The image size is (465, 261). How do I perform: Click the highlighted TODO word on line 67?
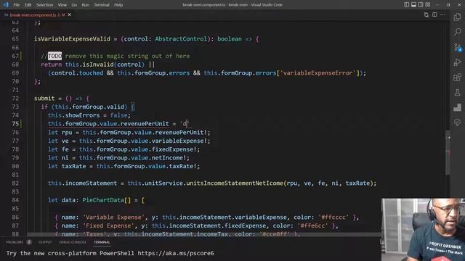pyautogui.click(x=55, y=56)
